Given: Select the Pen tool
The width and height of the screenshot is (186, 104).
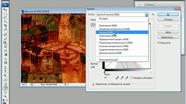Looking at the screenshot, I should [x=5, y=67].
